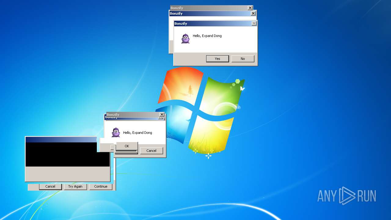Click Cancel in the black glitched dialog
Image resolution: width=391 pixels, height=220 pixels.
[50, 186]
